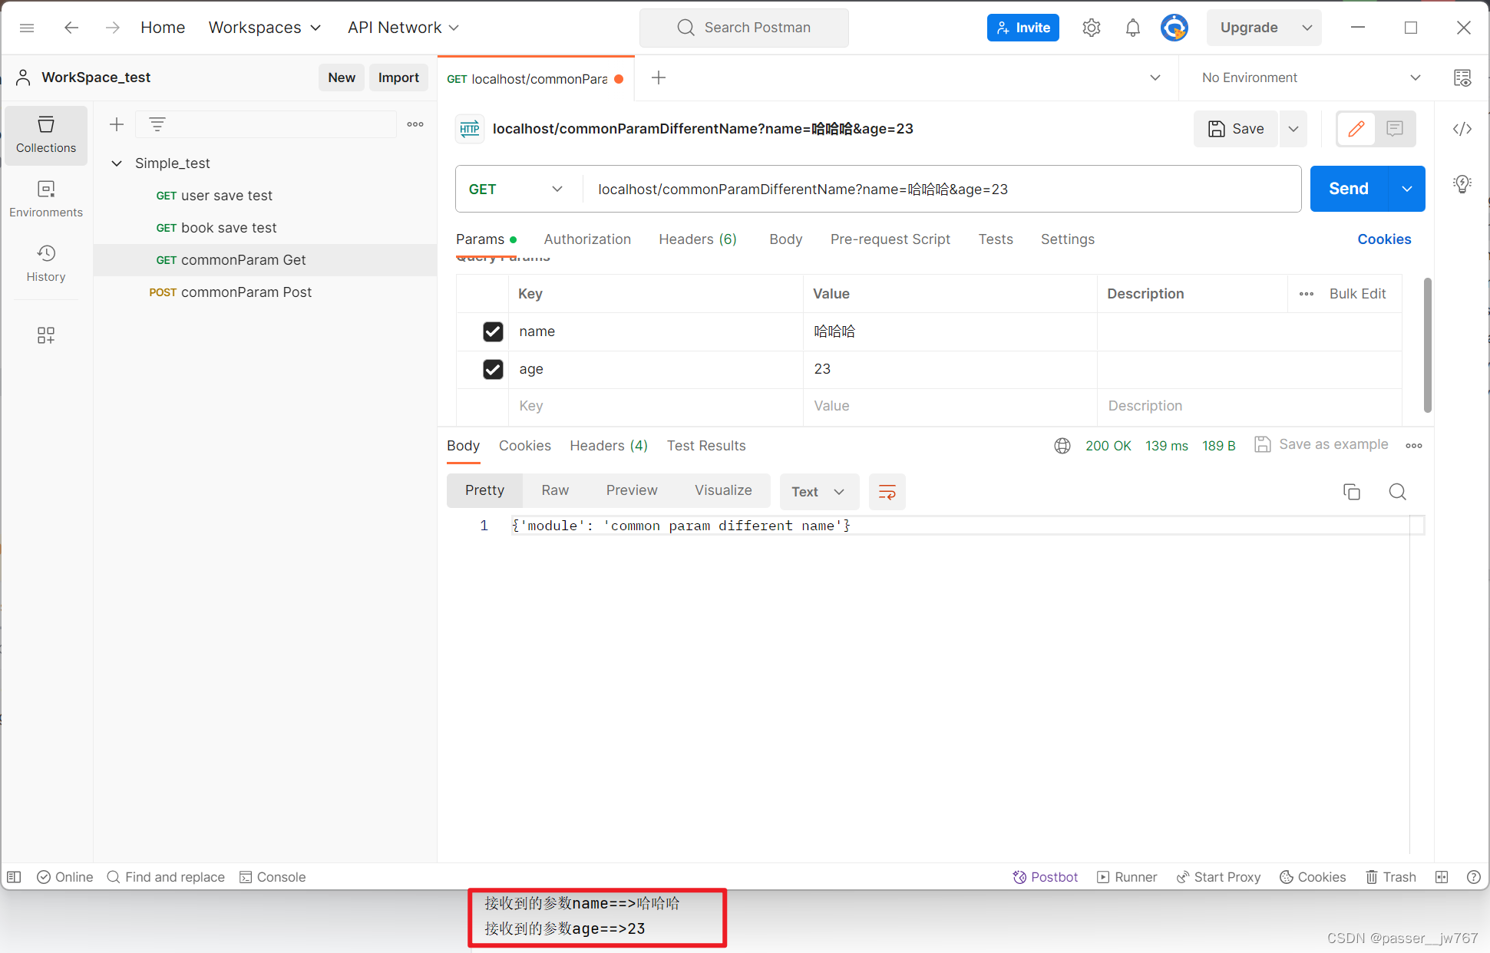Open the tab list chevron

pos(1155,77)
